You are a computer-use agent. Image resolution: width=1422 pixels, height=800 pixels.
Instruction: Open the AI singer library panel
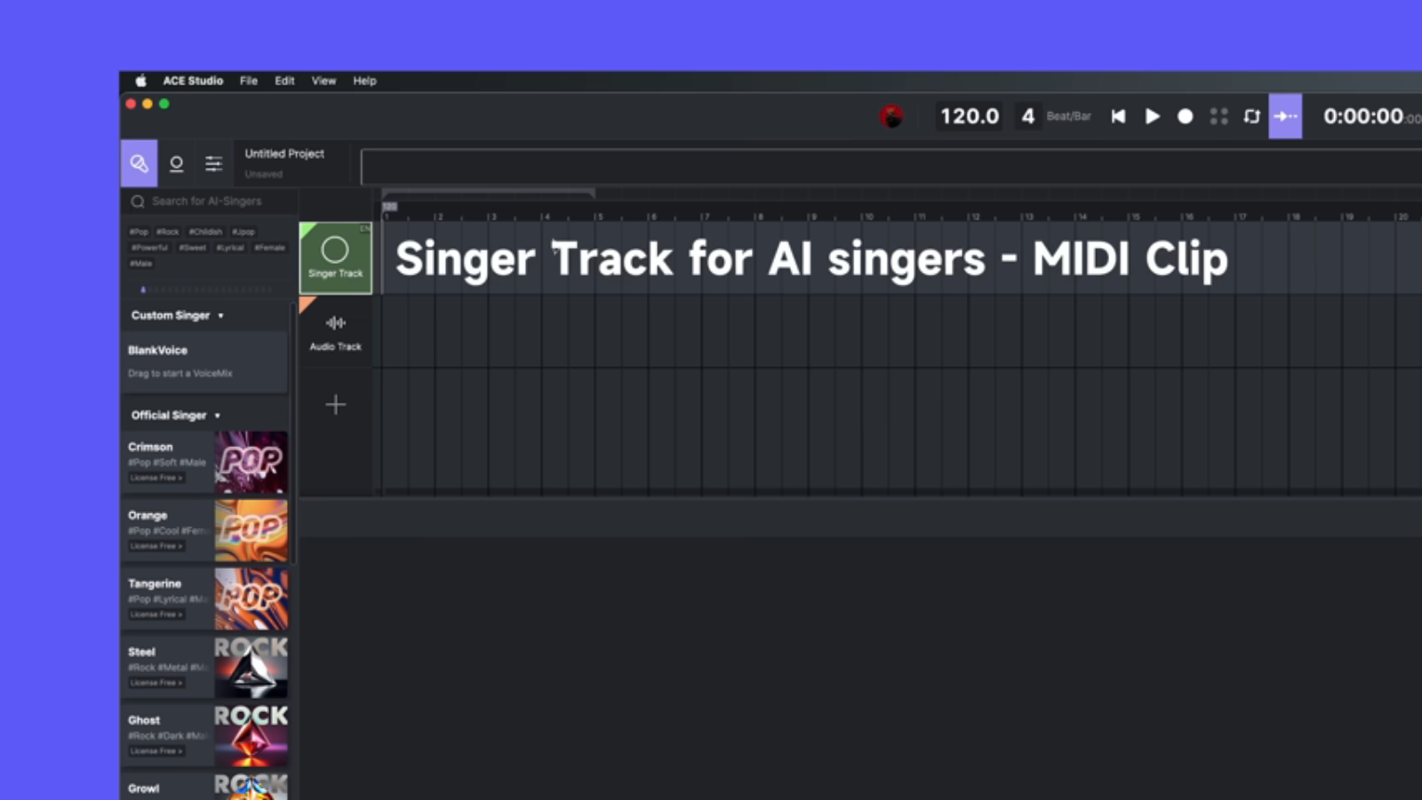tap(139, 163)
